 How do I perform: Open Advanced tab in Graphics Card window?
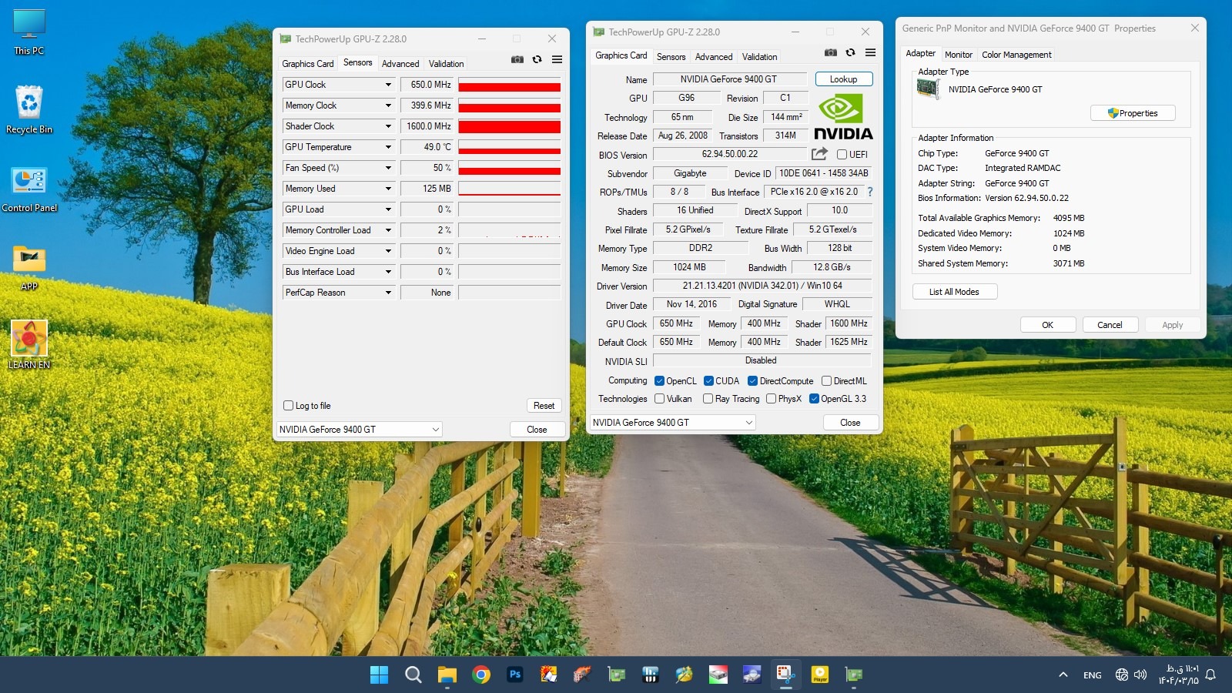tap(714, 57)
